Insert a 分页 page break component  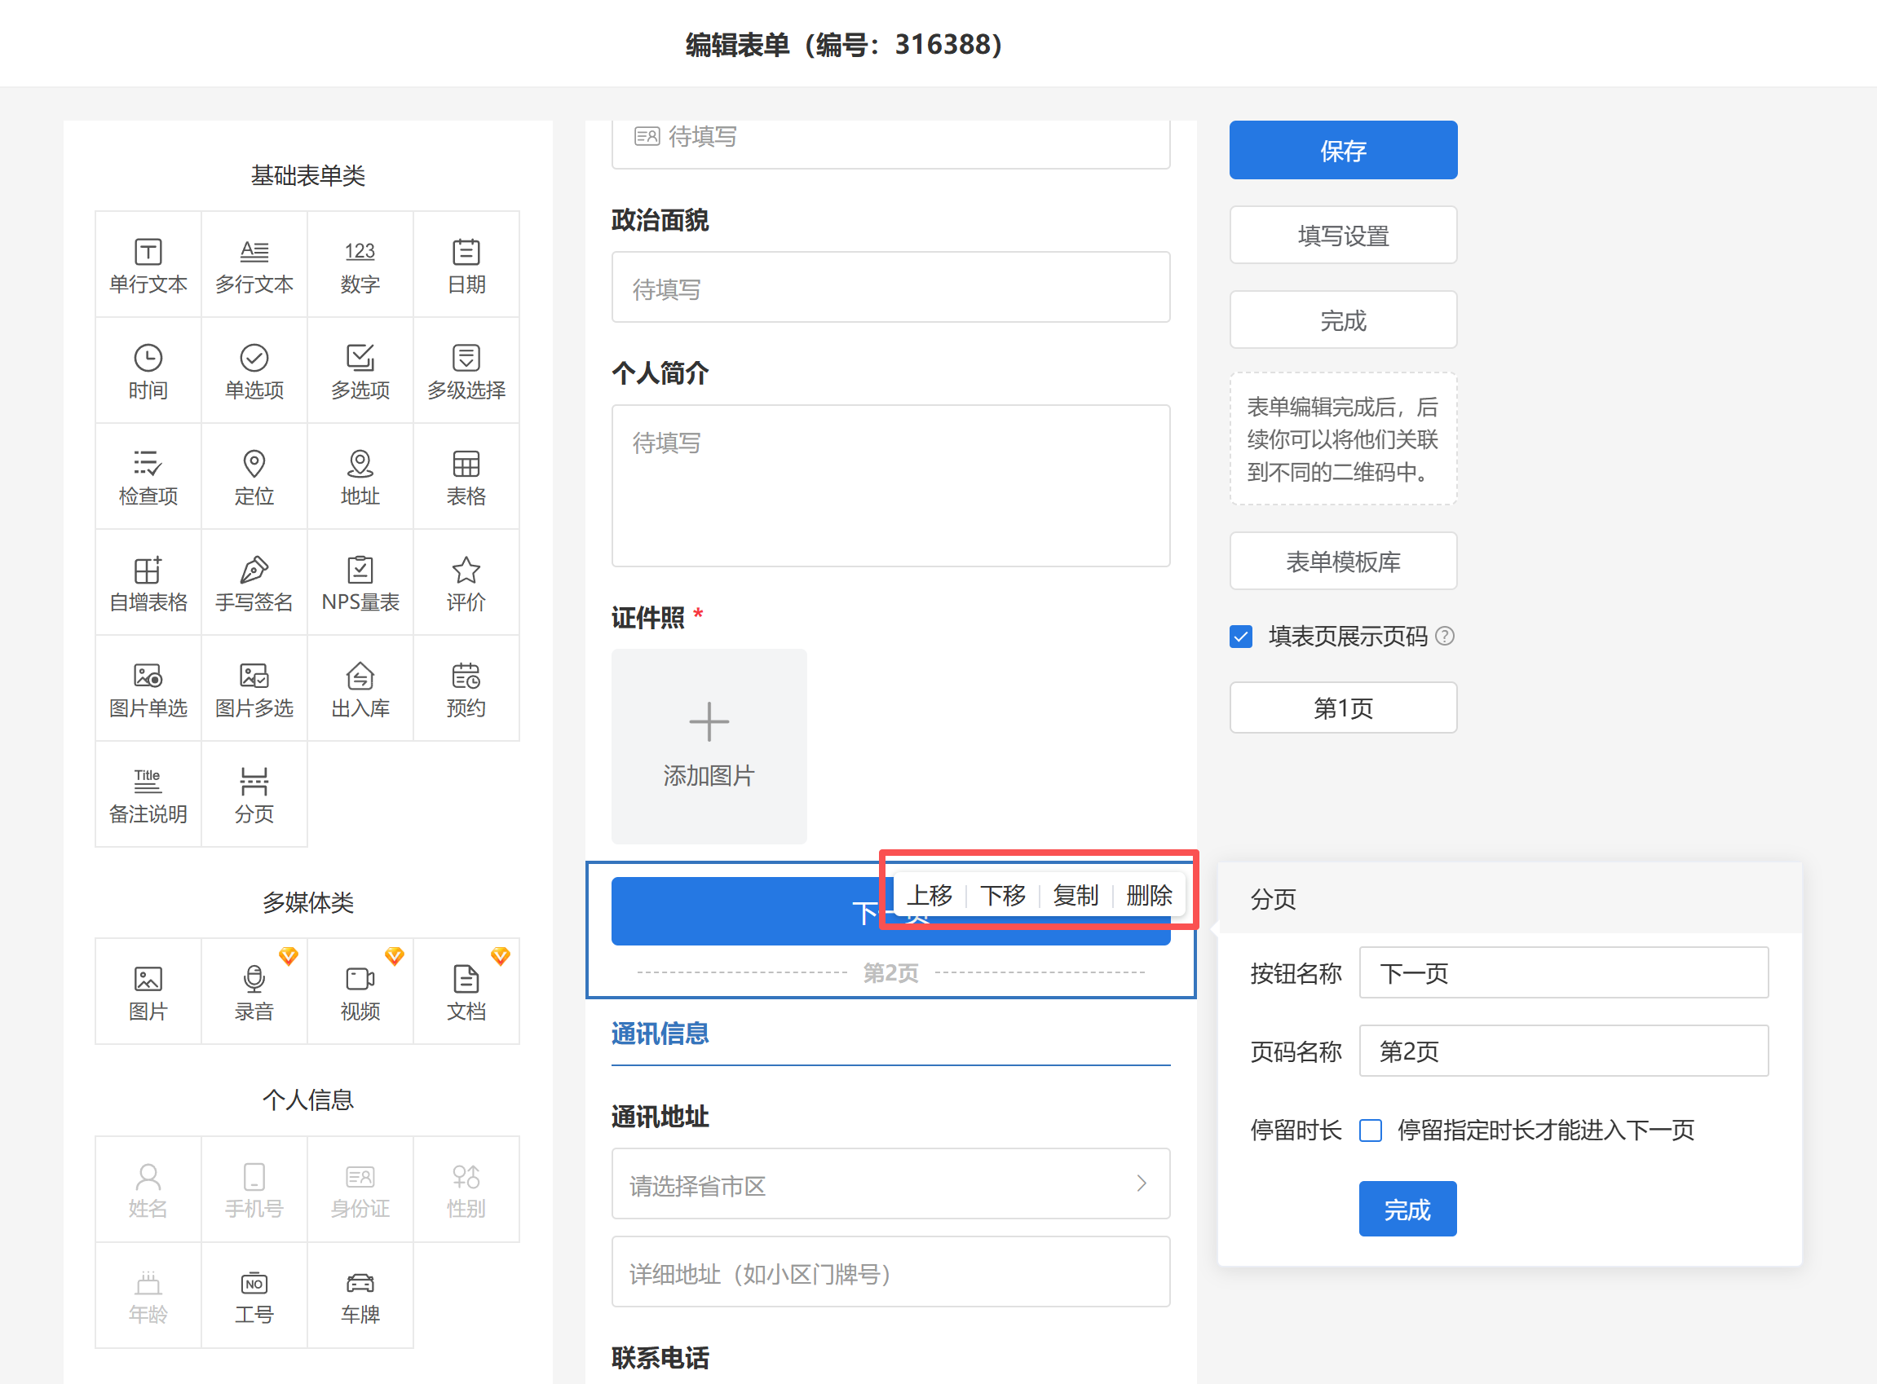[x=254, y=794]
